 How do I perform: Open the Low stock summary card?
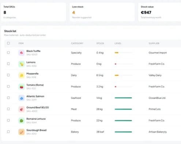click(x=102, y=12)
